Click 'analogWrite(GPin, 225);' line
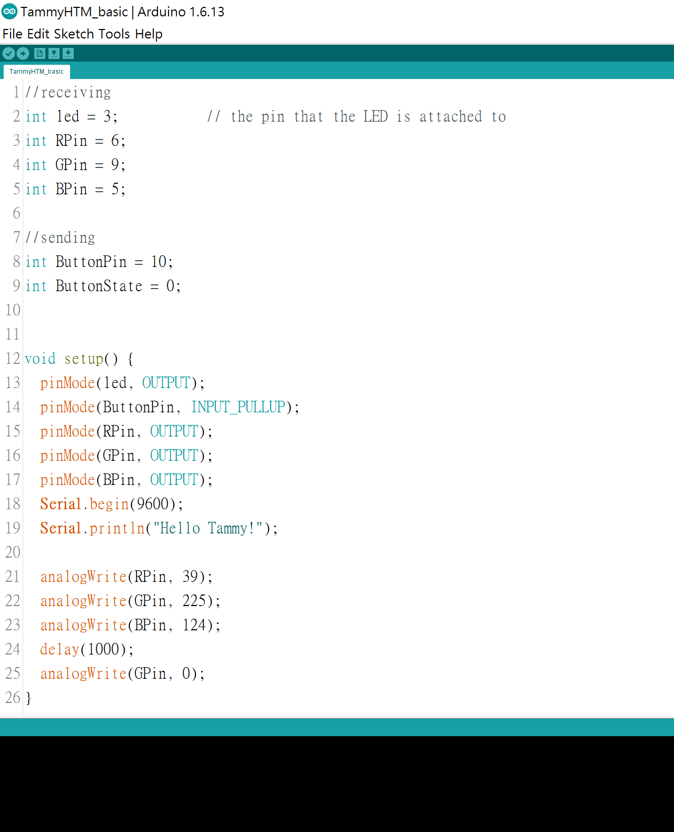The image size is (674, 832). coord(130,601)
